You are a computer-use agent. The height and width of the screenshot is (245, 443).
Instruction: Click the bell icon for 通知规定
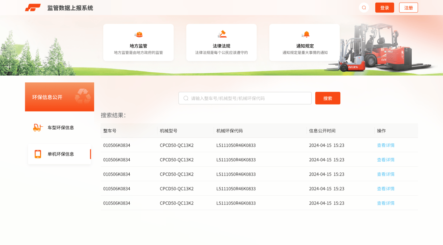pos(305,34)
